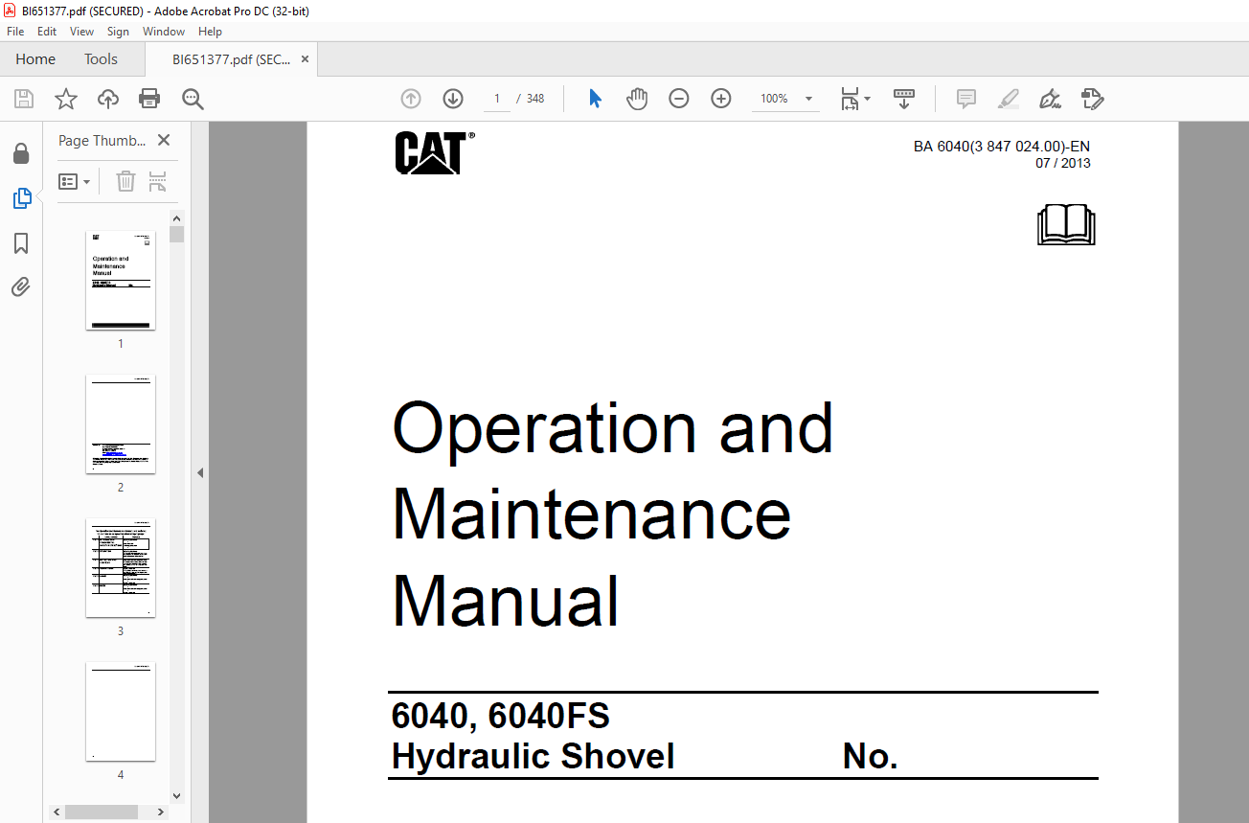Select page 2 thumbnail

[121, 424]
